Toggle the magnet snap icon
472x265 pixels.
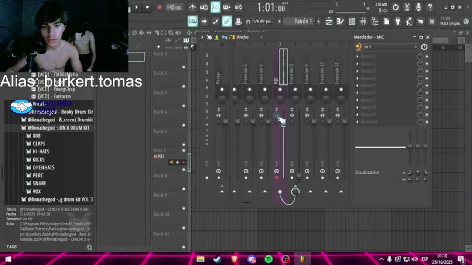tap(248, 22)
